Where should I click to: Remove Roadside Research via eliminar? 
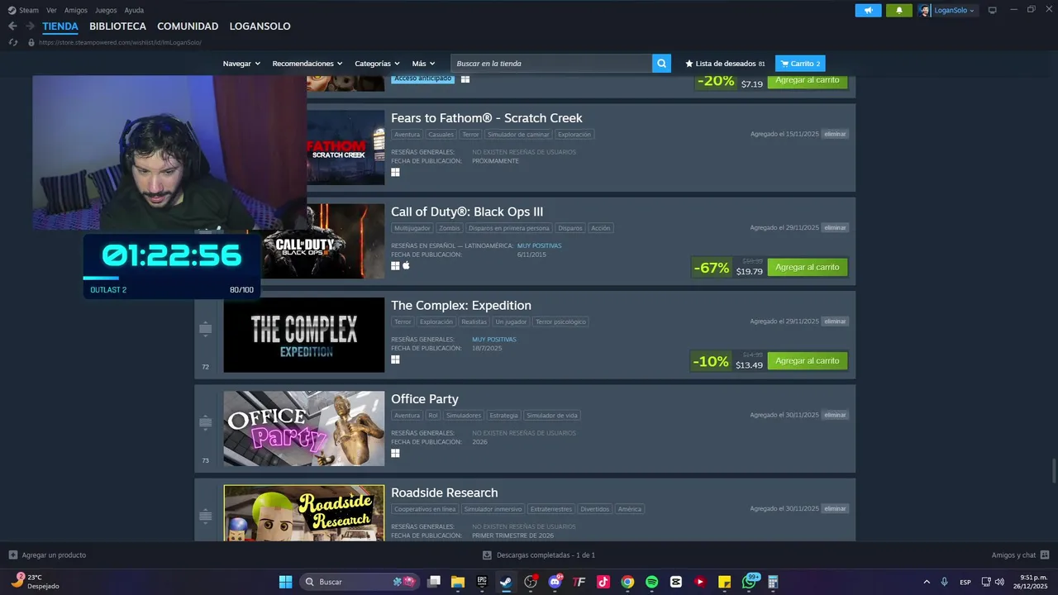click(x=835, y=508)
